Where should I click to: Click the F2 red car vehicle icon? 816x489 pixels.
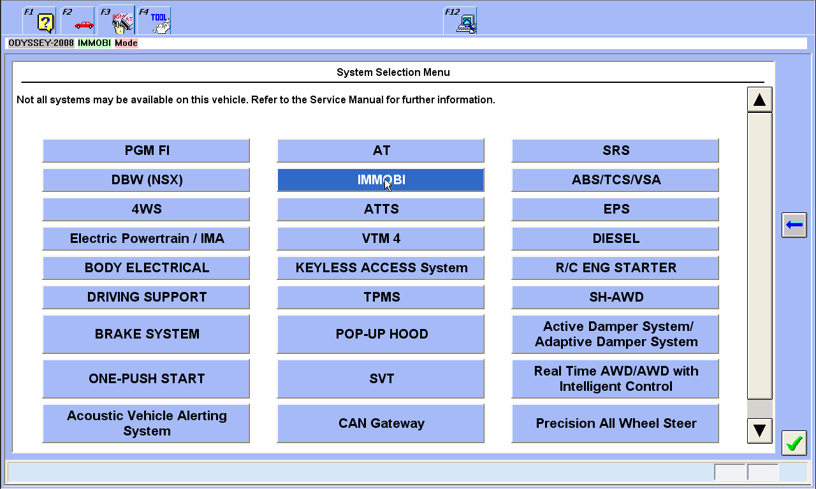pos(78,21)
